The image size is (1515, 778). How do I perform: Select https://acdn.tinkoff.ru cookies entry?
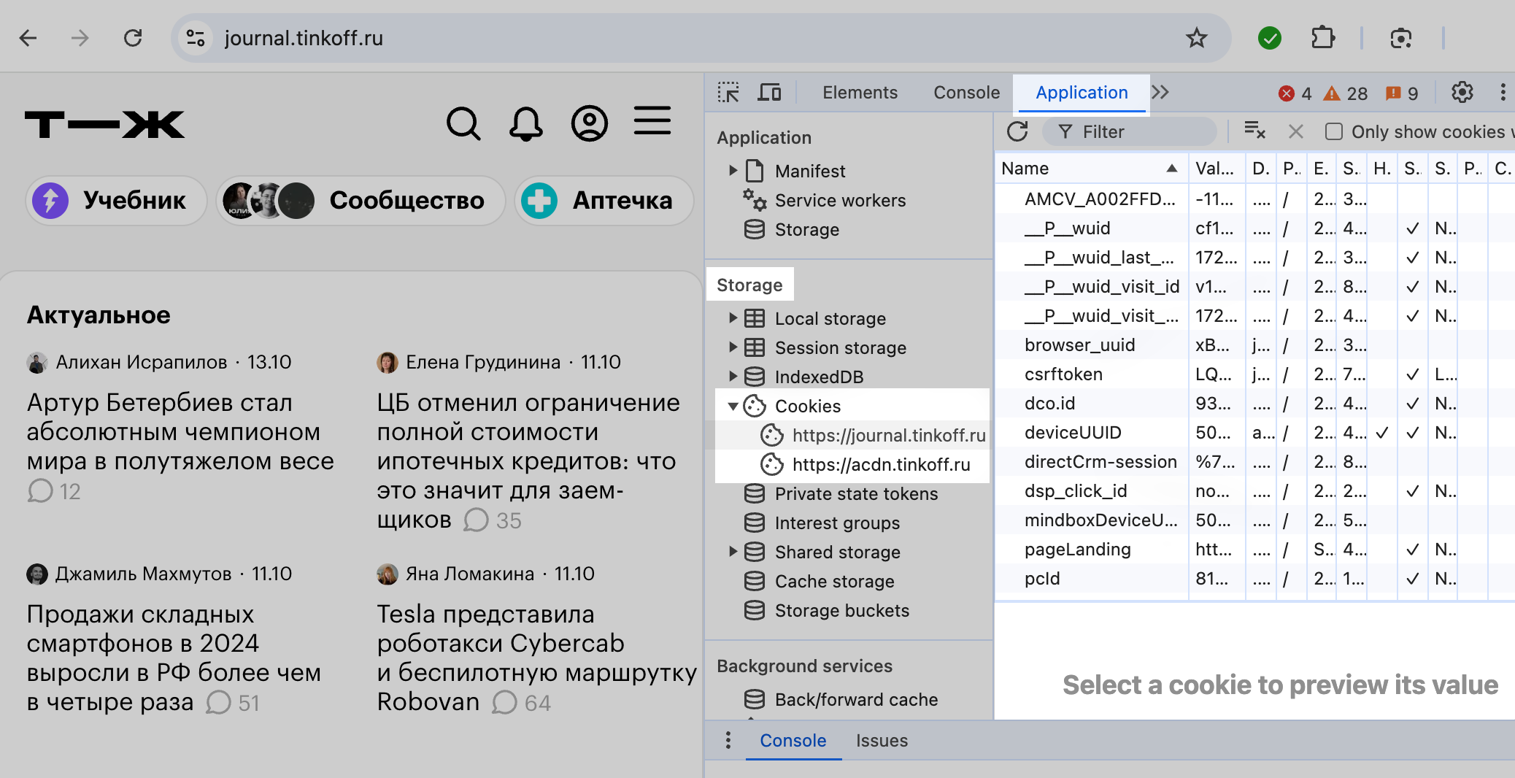tap(866, 464)
